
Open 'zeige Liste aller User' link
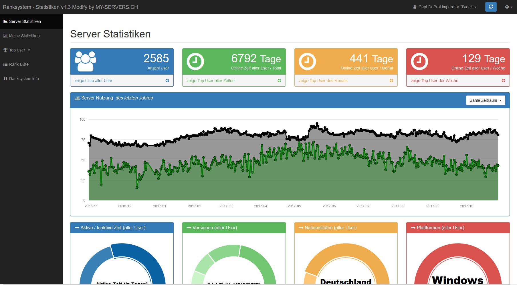93,81
